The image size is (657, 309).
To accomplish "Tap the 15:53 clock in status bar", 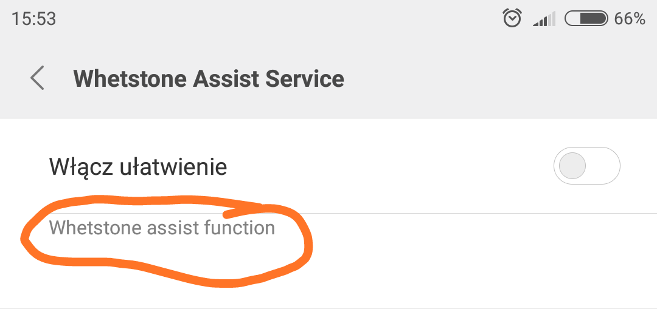I will pos(33,19).
